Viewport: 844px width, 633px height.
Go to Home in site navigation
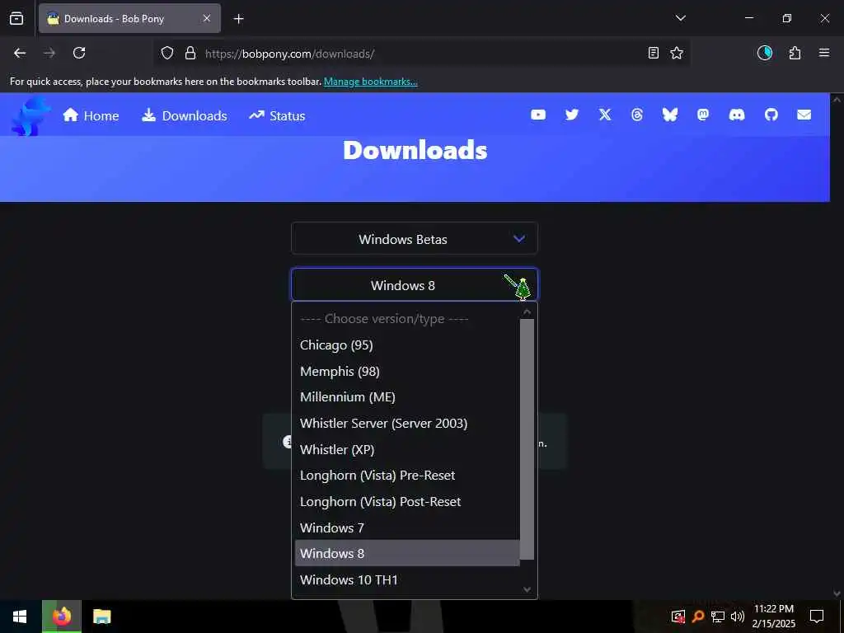tap(91, 115)
